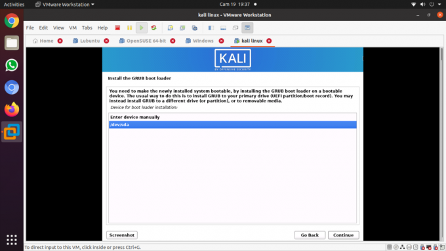Open the VM menu
This screenshot has height=251, width=446.
click(x=73, y=28)
